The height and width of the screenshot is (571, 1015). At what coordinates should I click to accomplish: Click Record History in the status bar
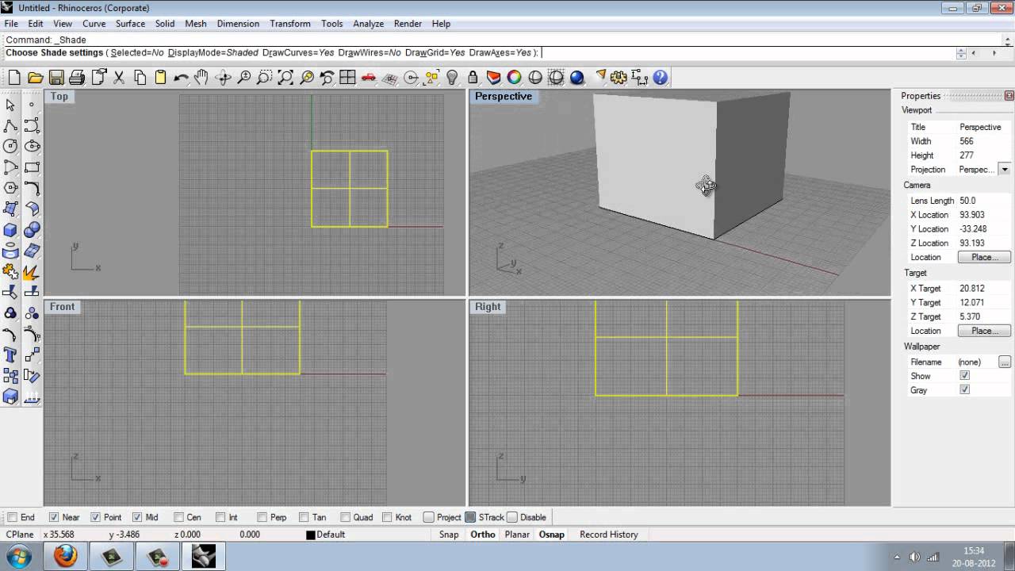coord(609,535)
